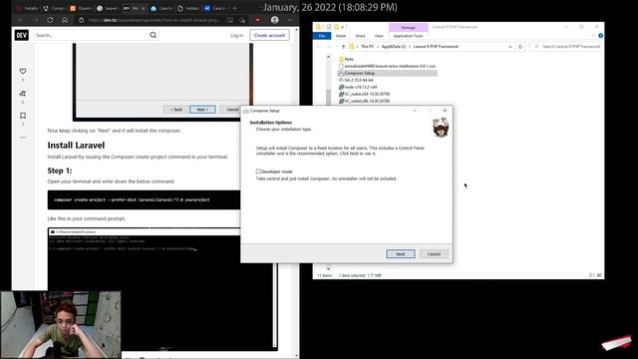Click the Install Laravel heading
The image size is (638, 359).
coord(76,146)
